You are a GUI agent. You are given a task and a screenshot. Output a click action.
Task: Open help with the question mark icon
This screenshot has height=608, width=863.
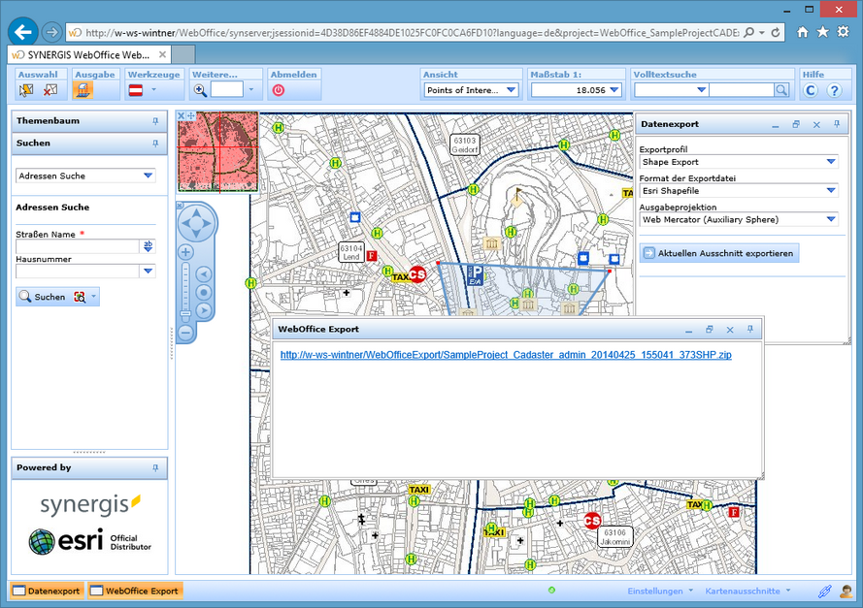(x=835, y=89)
